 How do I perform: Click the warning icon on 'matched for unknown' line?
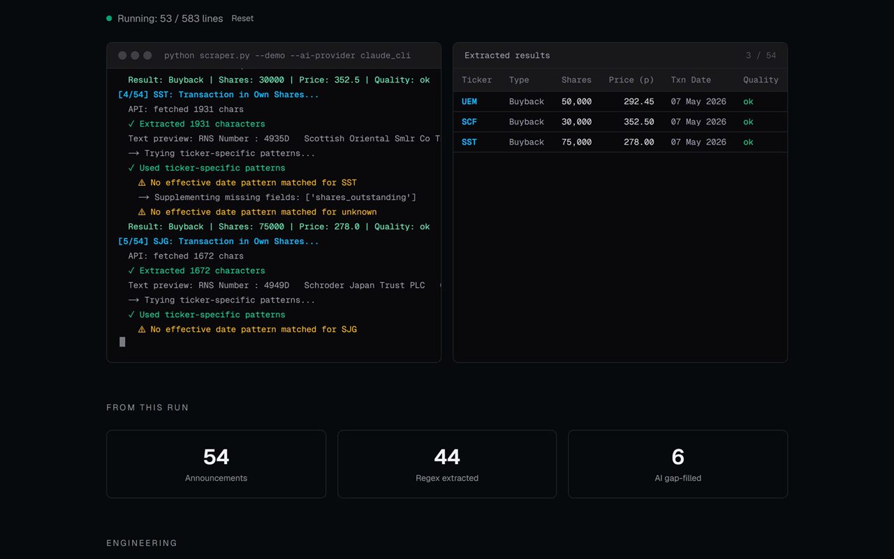(142, 212)
